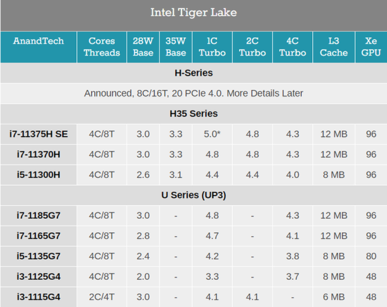Click the U Series (UP3) heading
The height and width of the screenshot is (307, 387).
coord(193,195)
